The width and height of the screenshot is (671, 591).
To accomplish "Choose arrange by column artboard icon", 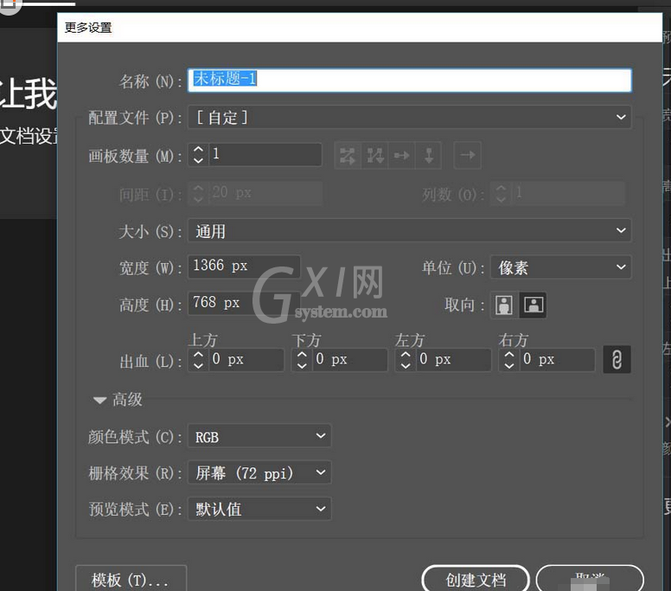I will point(428,155).
